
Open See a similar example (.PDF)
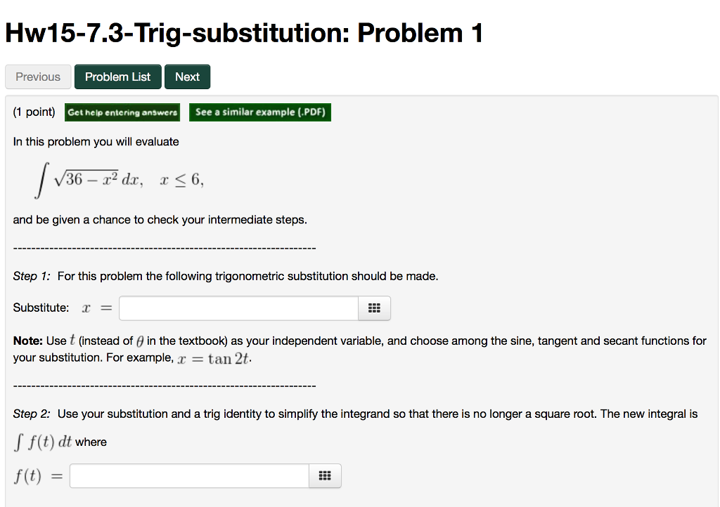click(x=260, y=112)
